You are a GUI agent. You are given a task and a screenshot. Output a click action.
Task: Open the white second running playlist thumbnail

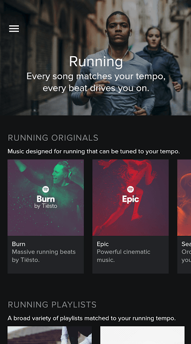click(142, 335)
